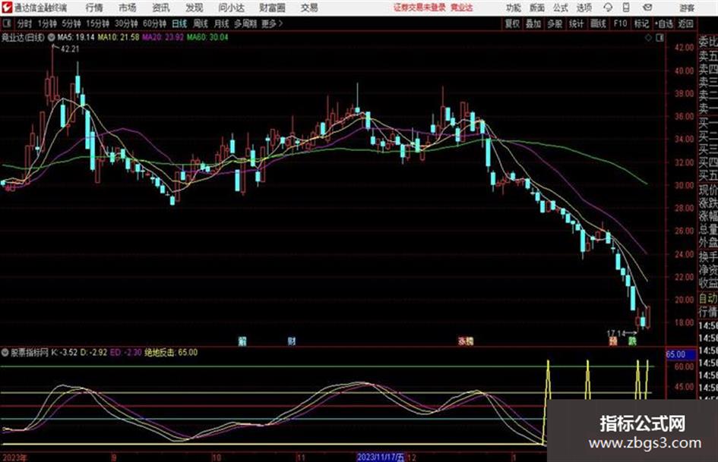The width and height of the screenshot is (718, 462).
Task: Open the F10 company info button
Action: coord(620,24)
